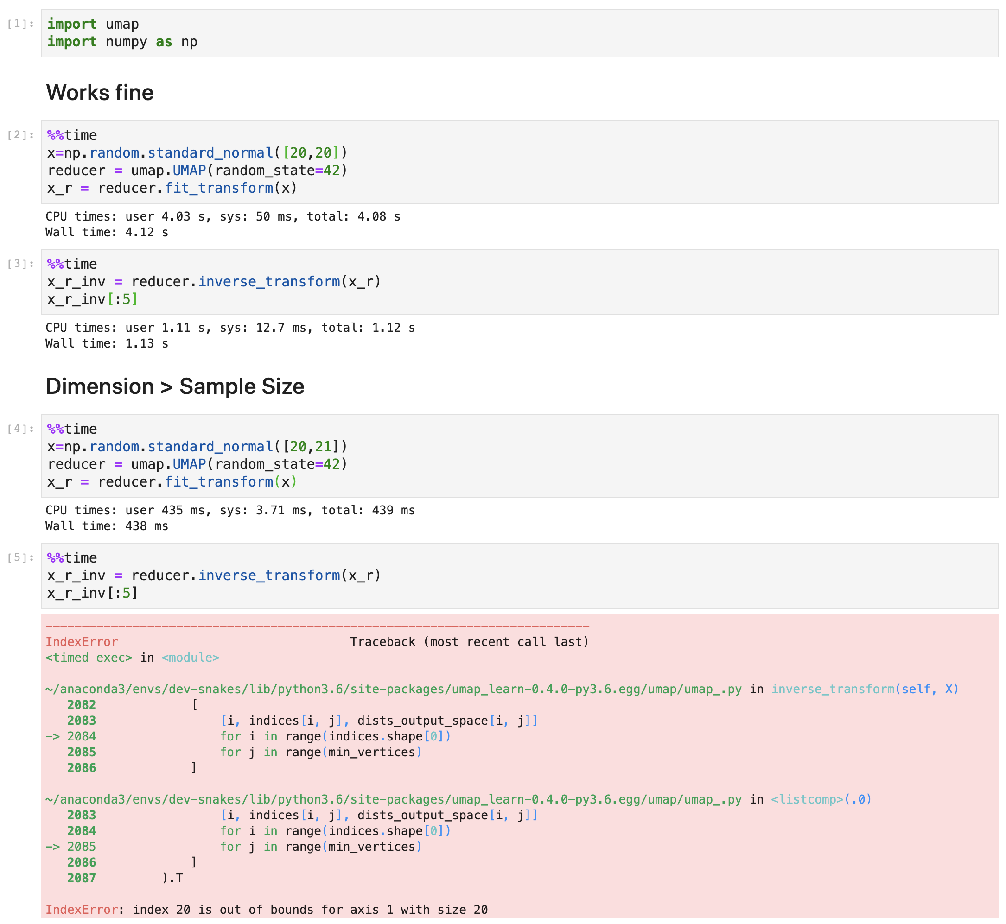
Task: Click the [5]: cell prompt number
Action: click(x=19, y=557)
